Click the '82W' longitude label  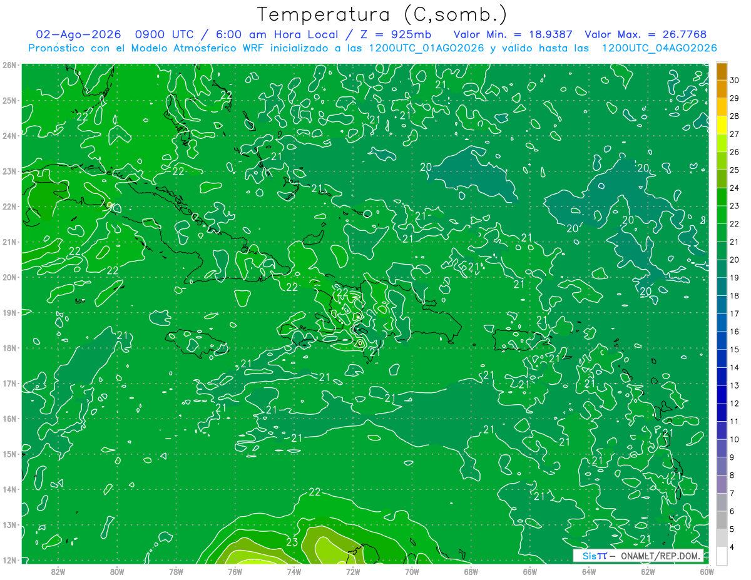point(58,571)
